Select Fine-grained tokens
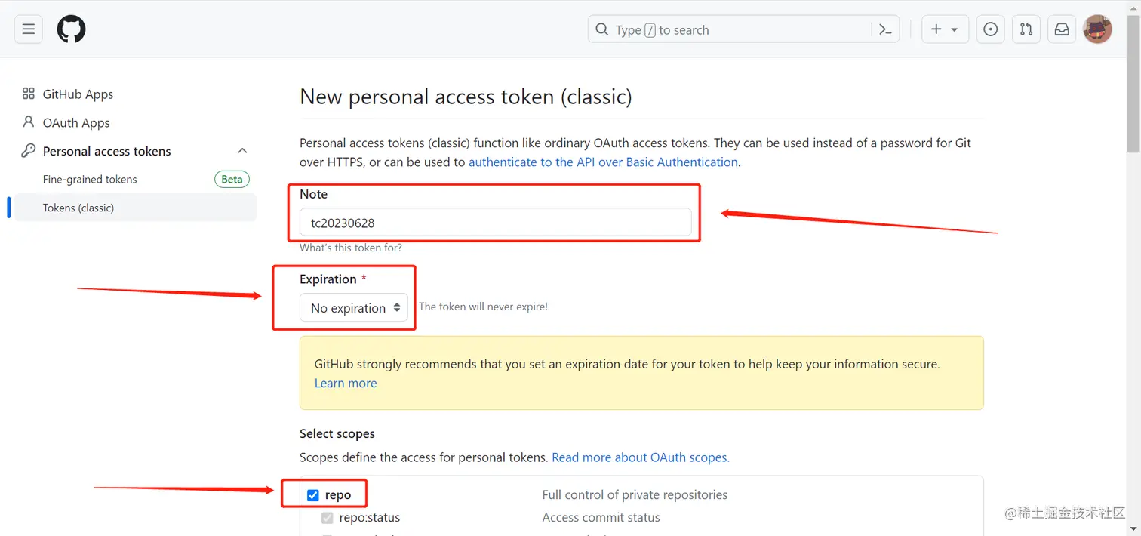The image size is (1141, 536). tap(90, 180)
